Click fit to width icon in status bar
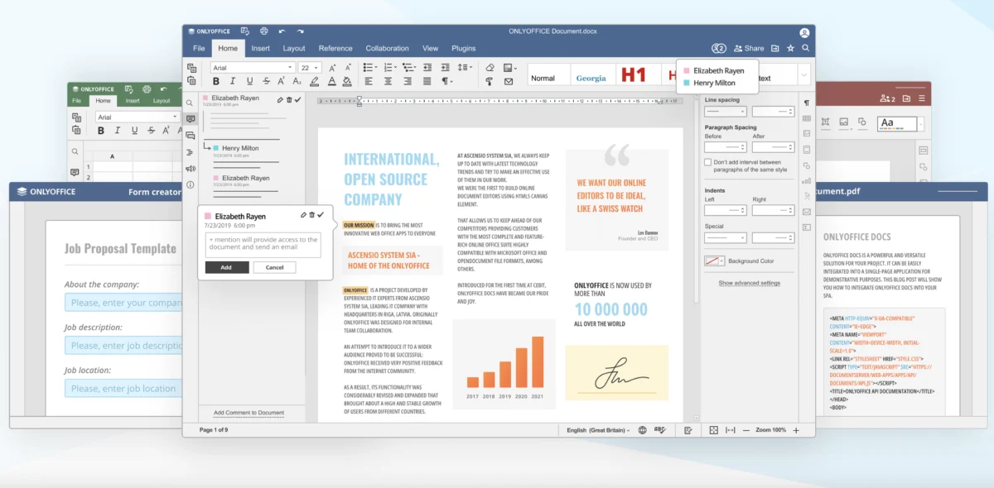 coord(731,430)
